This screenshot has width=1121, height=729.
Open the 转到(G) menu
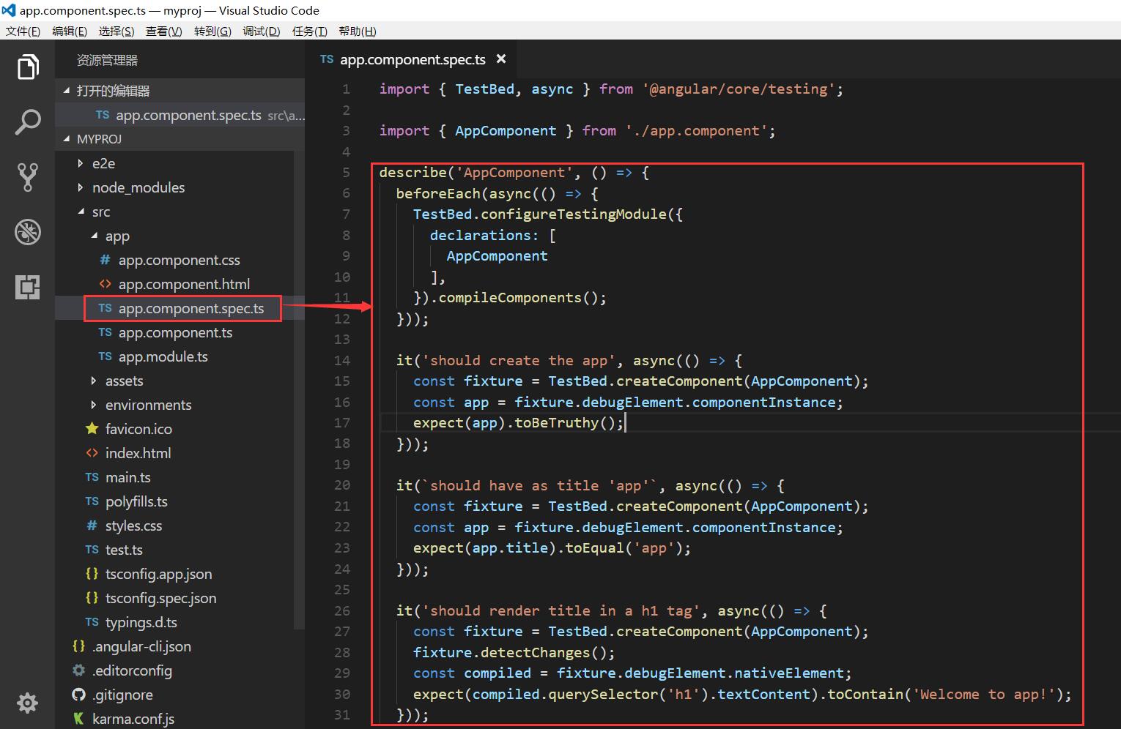(212, 31)
